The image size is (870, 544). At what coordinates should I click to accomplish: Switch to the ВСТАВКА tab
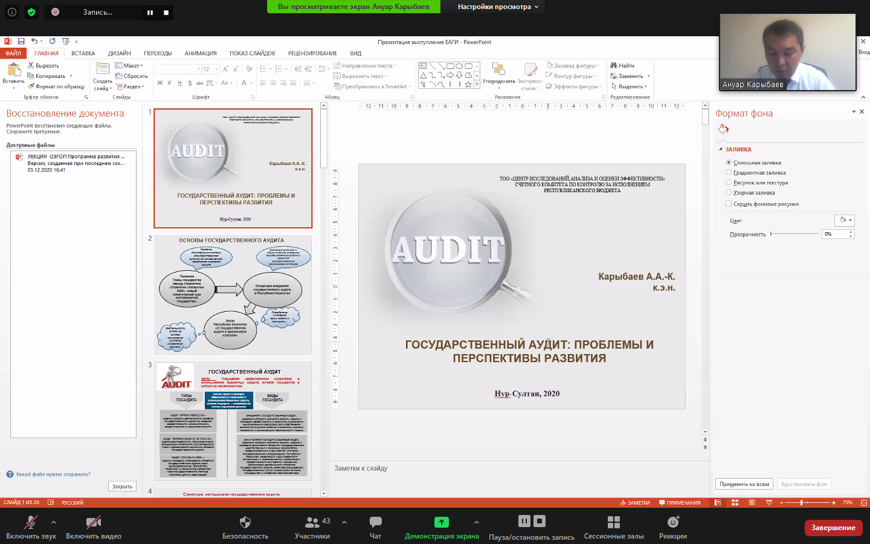tap(83, 53)
